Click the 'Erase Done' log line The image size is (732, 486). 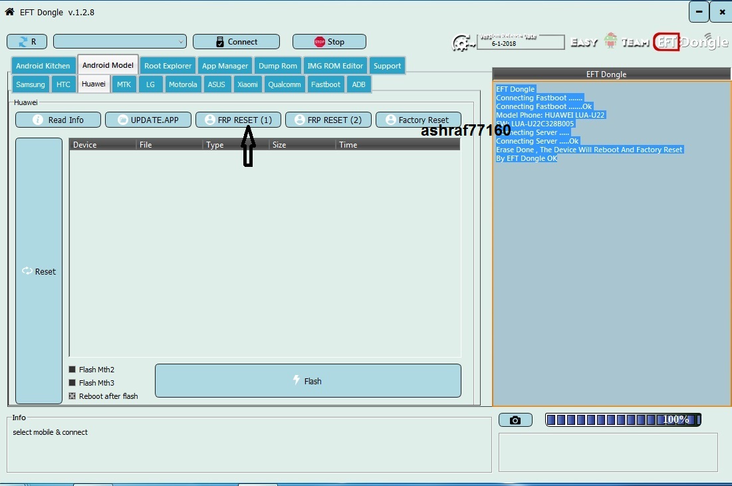point(589,150)
